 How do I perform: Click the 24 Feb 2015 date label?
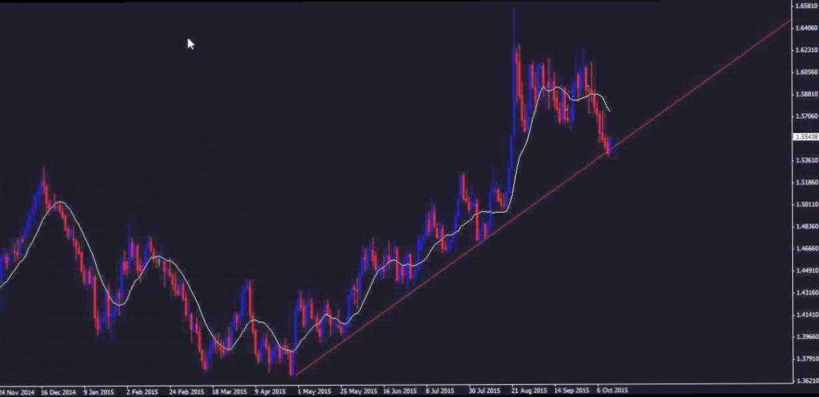(187, 391)
